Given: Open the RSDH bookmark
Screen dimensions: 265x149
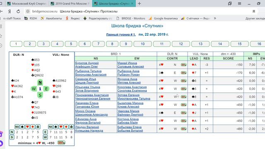Looking at the screenshot, I should tap(31, 18).
